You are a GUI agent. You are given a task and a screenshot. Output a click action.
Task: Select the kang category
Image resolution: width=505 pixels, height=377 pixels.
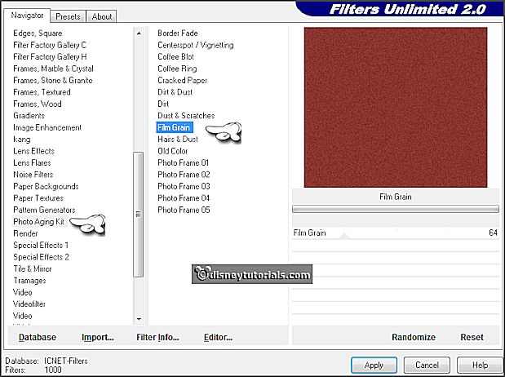pyautogui.click(x=22, y=140)
